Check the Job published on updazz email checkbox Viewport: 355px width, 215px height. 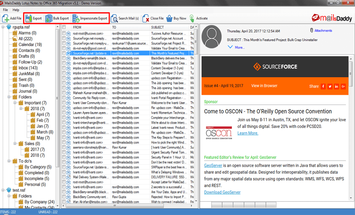[64, 93]
